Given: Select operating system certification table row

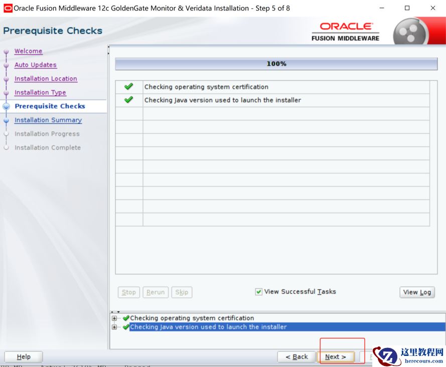Looking at the screenshot, I should [272, 87].
